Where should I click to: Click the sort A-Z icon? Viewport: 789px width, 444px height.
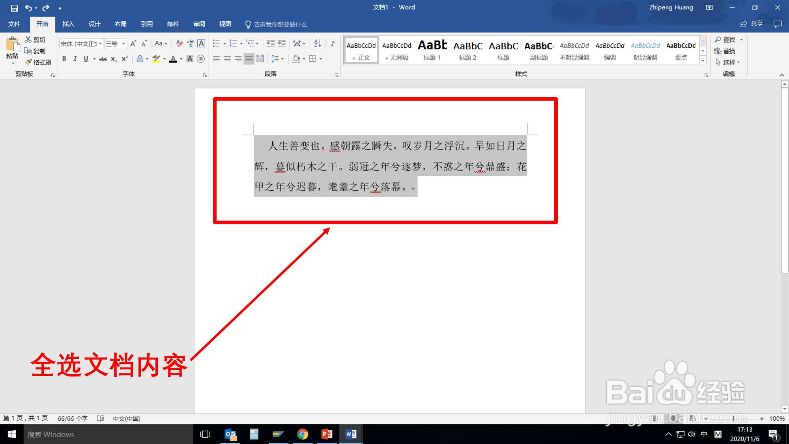pos(318,43)
